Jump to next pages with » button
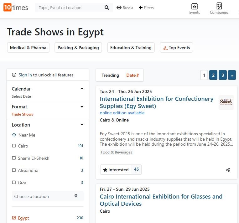This screenshot has height=223, width=239. point(232,75)
